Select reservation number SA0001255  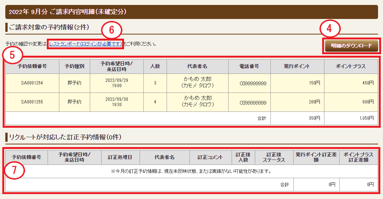(x=32, y=102)
